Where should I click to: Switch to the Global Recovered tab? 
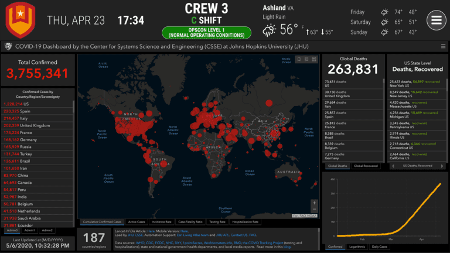click(364, 166)
